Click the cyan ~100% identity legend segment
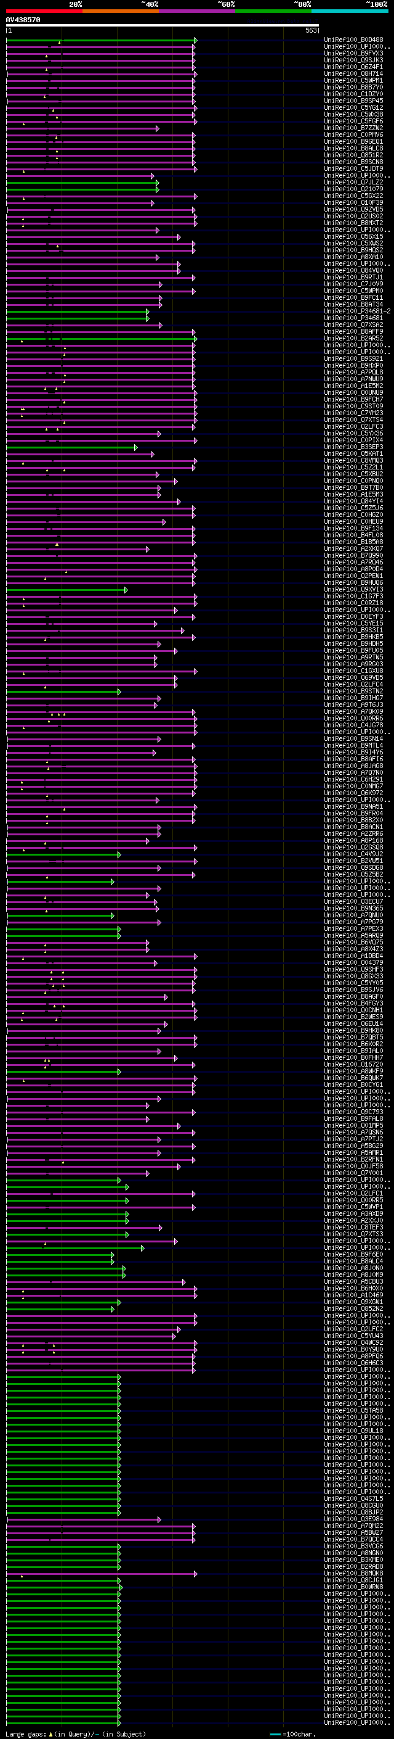Image resolution: width=394 pixels, height=1739 pixels. (350, 11)
